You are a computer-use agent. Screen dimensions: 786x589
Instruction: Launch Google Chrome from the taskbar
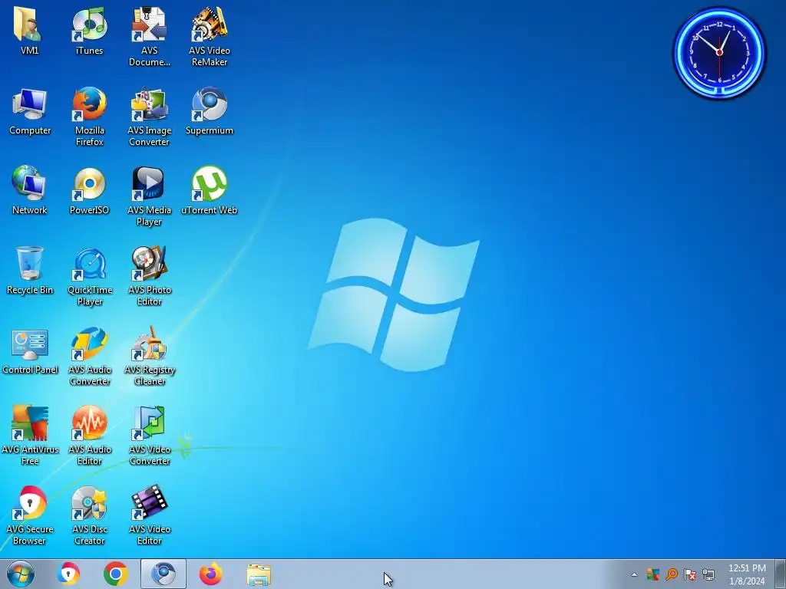click(116, 574)
